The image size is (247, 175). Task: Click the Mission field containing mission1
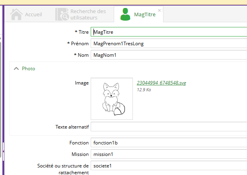tap(169, 154)
